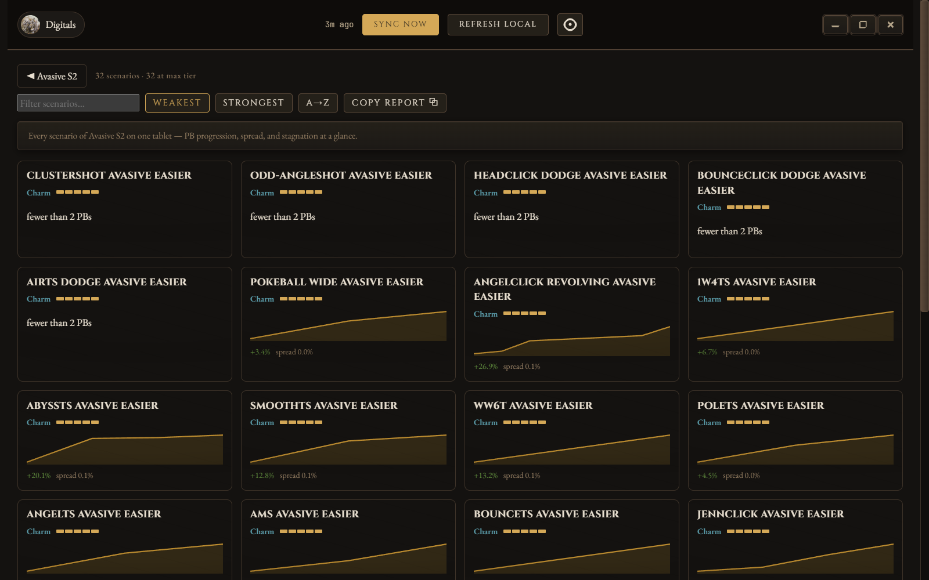
Task: Maximize the application window
Action: (x=863, y=25)
